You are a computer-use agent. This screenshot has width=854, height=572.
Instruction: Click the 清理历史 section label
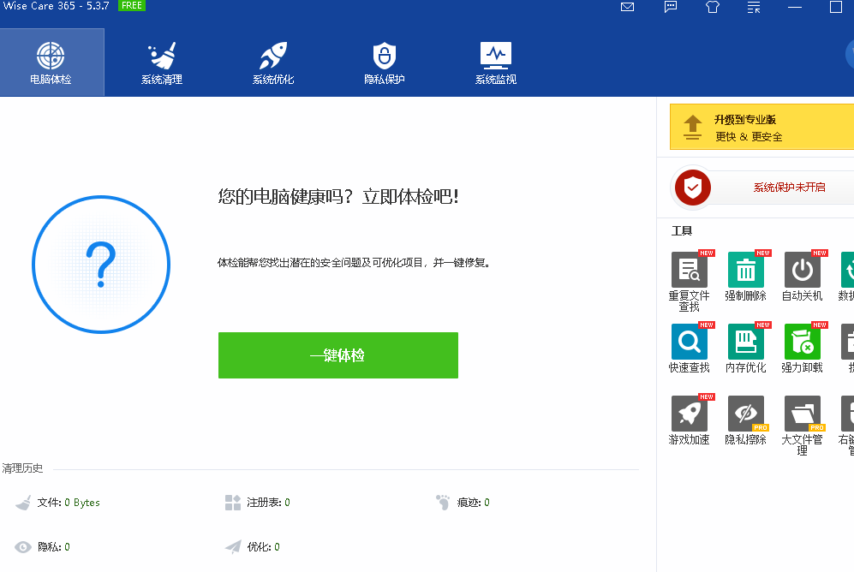[x=22, y=468]
